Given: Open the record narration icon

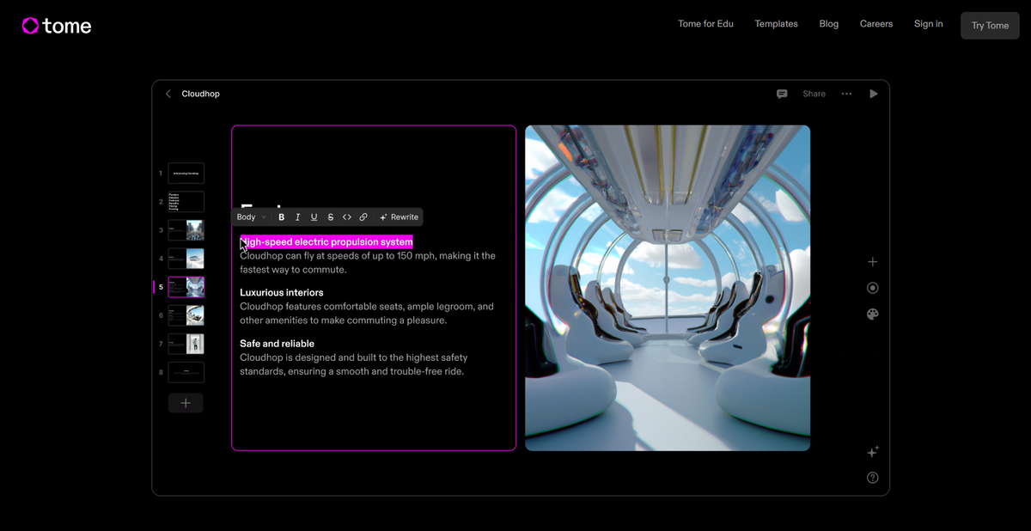Looking at the screenshot, I should coord(873,288).
